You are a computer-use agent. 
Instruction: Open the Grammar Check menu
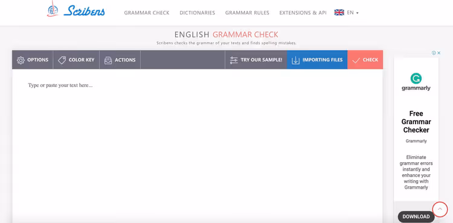point(147,13)
